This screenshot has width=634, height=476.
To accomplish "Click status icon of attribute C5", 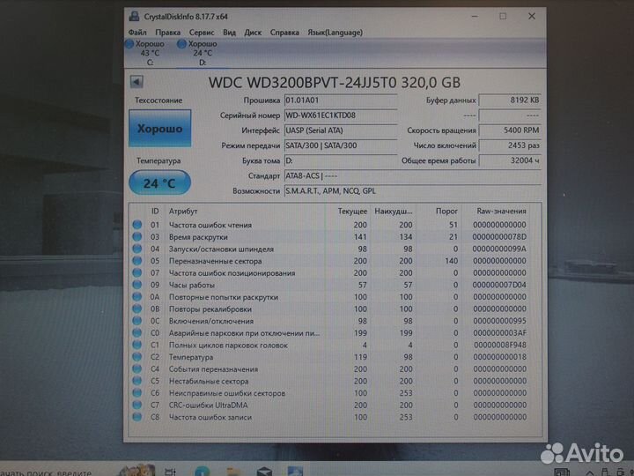I will pyautogui.click(x=137, y=381).
